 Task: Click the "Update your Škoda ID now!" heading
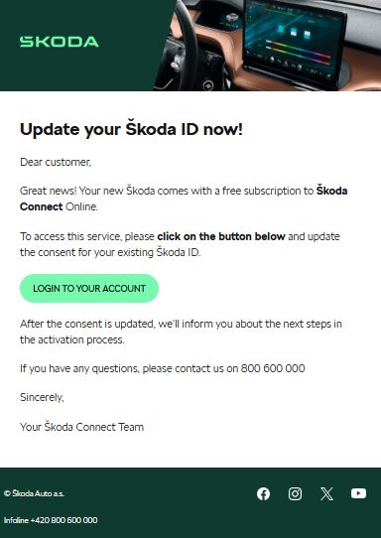click(x=131, y=129)
